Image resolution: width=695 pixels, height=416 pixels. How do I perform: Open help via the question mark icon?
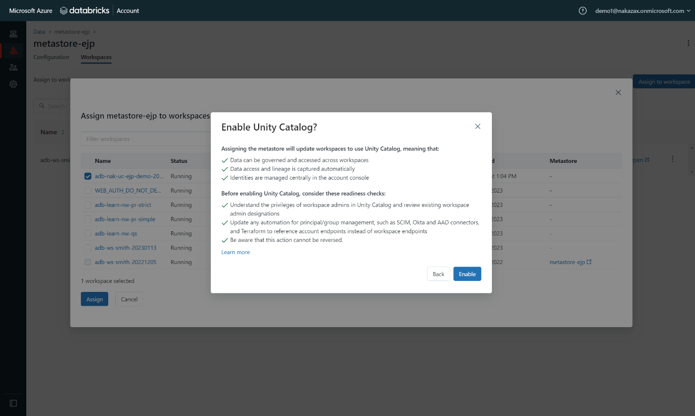pyautogui.click(x=582, y=10)
